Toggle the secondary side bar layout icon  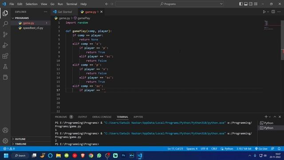click(251, 4)
